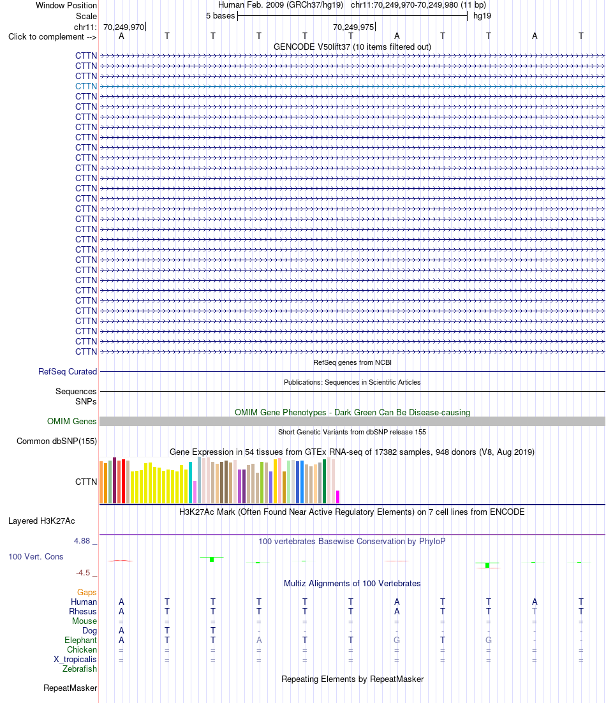Open 'Short Genetic Variants from dbSNP release 155' title

(352, 432)
